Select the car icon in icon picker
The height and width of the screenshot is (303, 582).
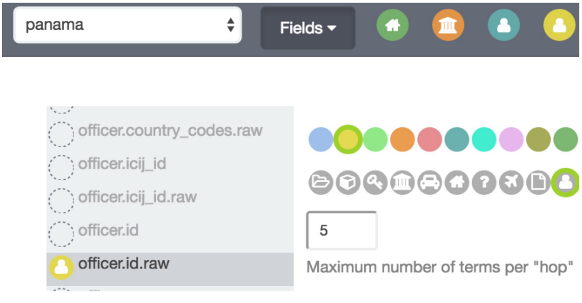pyautogui.click(x=429, y=182)
